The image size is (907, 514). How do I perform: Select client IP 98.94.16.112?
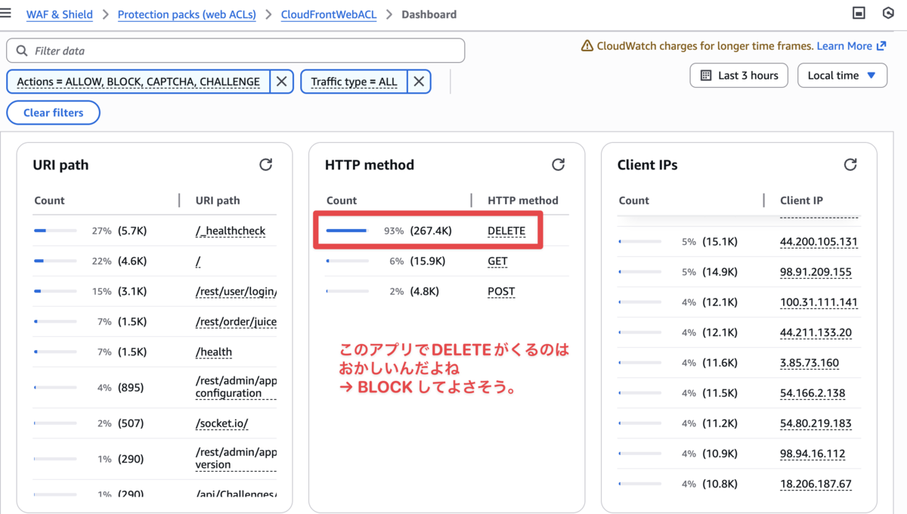(813, 454)
